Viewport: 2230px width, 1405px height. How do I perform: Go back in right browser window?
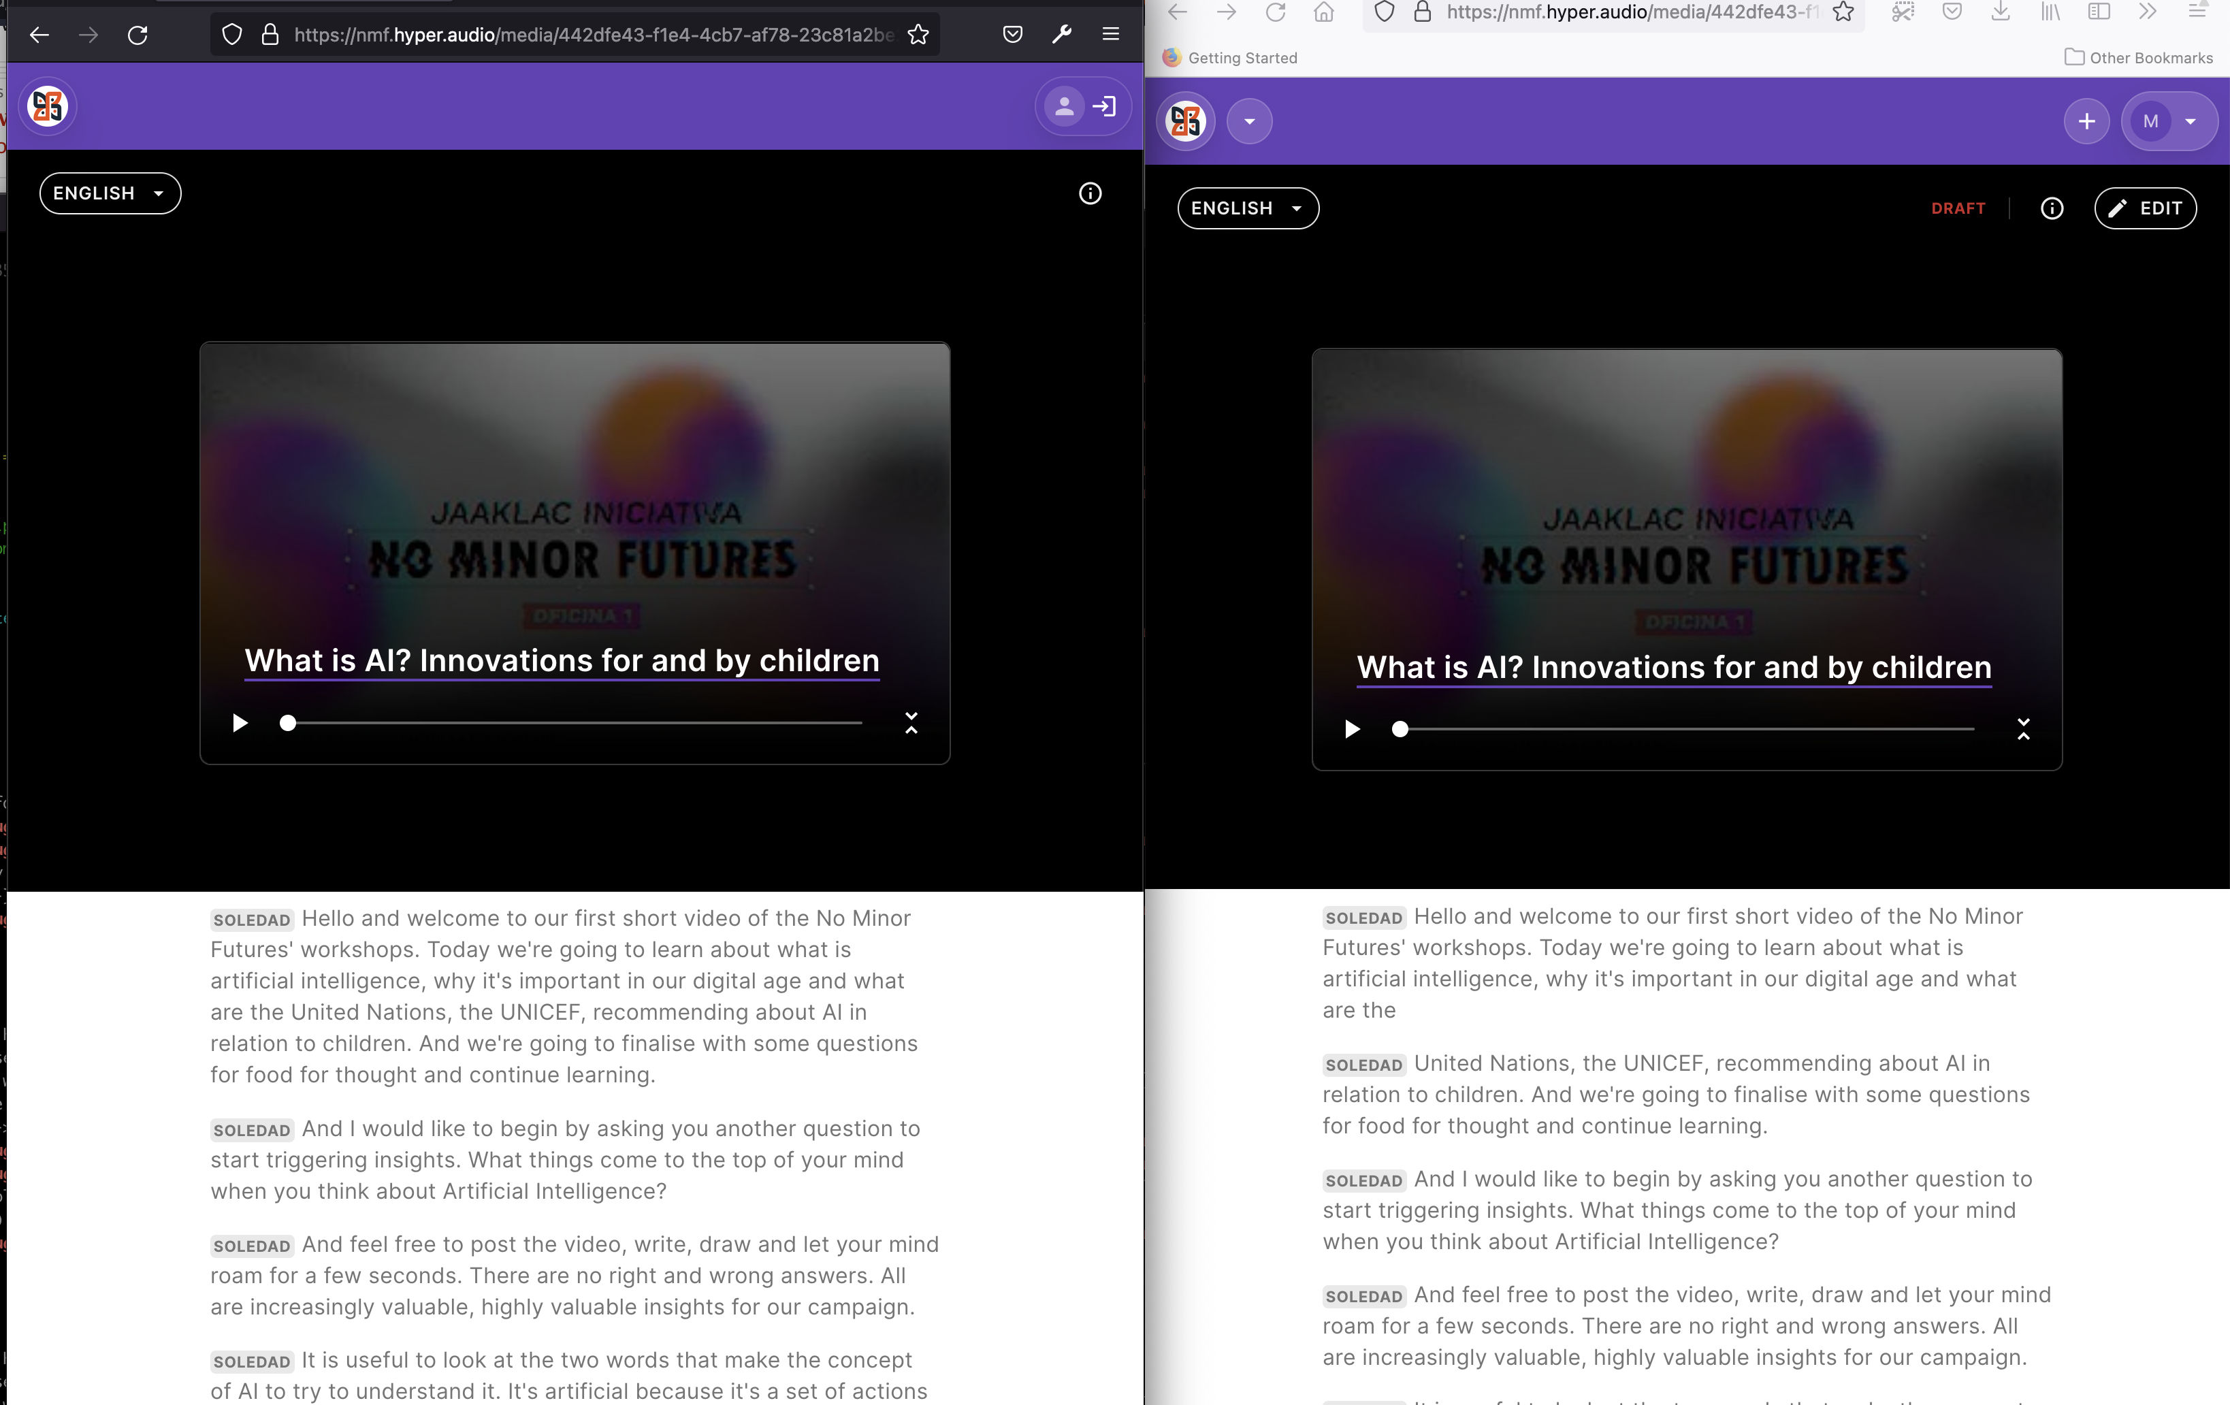click(x=1177, y=12)
